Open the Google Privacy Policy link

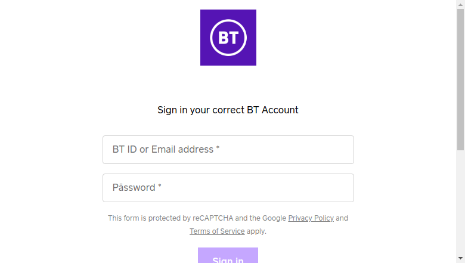311,218
